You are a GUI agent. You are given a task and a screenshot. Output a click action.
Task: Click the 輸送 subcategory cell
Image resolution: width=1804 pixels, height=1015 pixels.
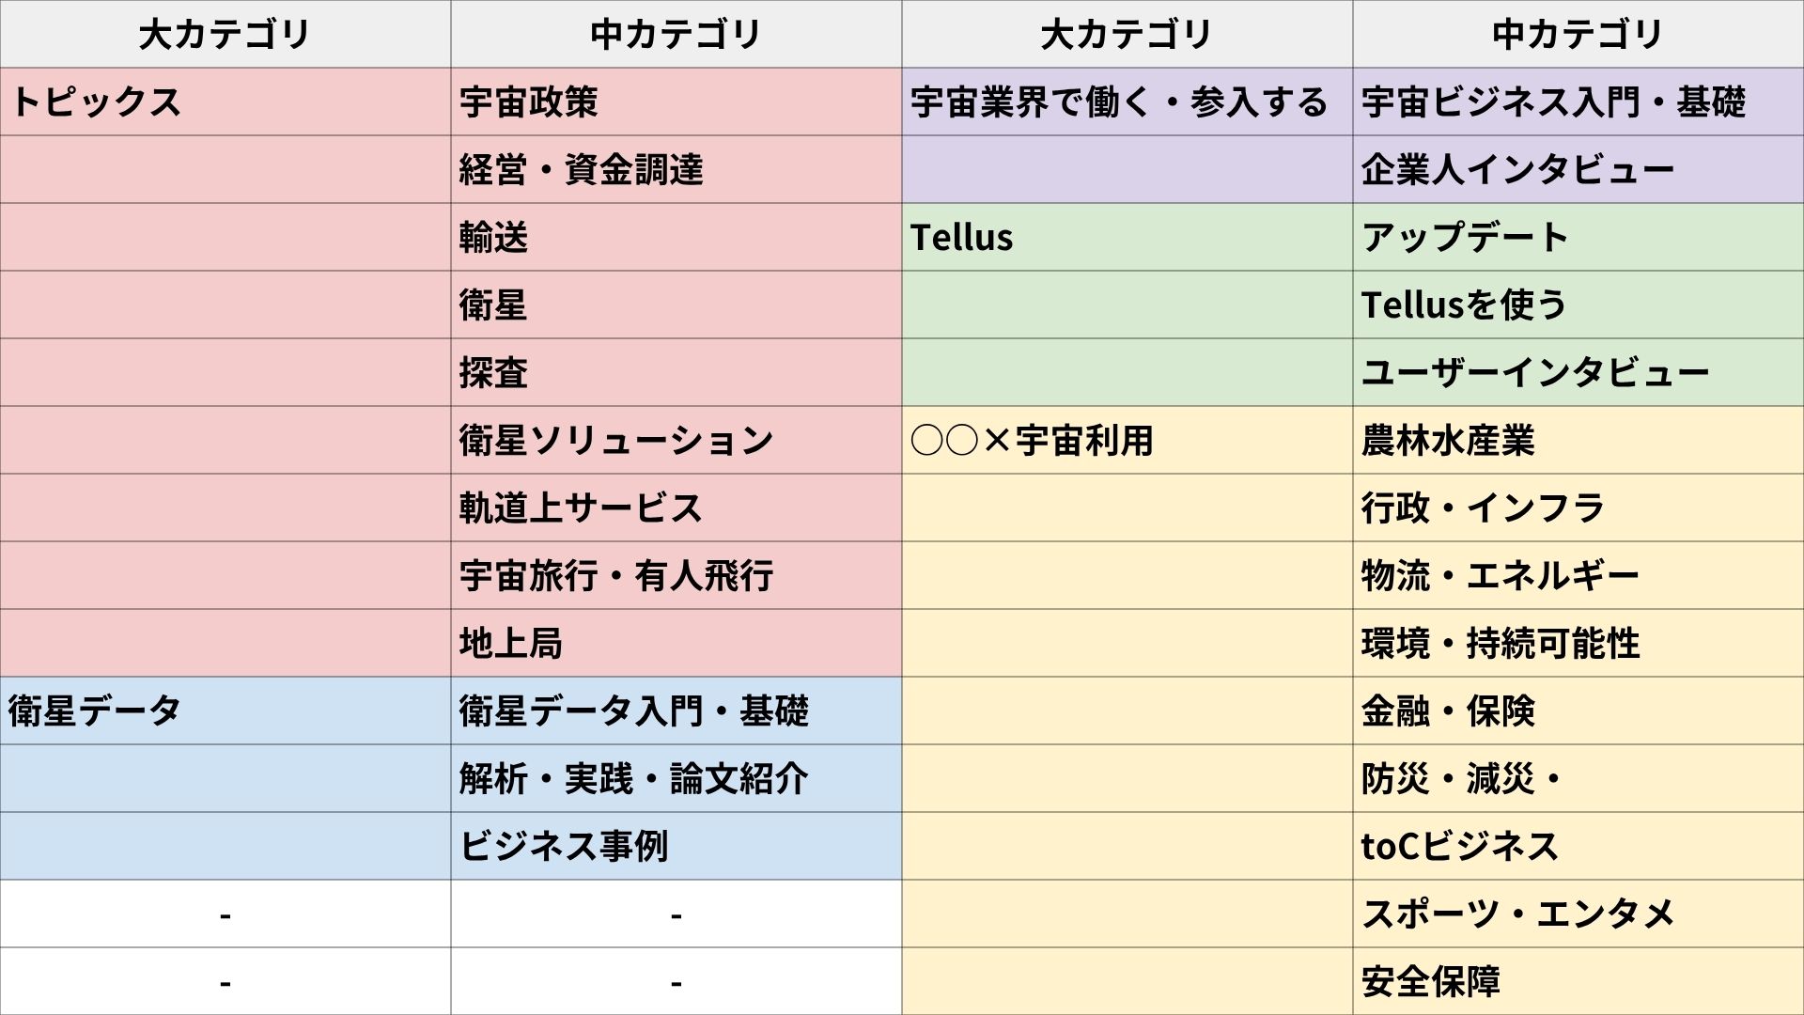pos(676,237)
